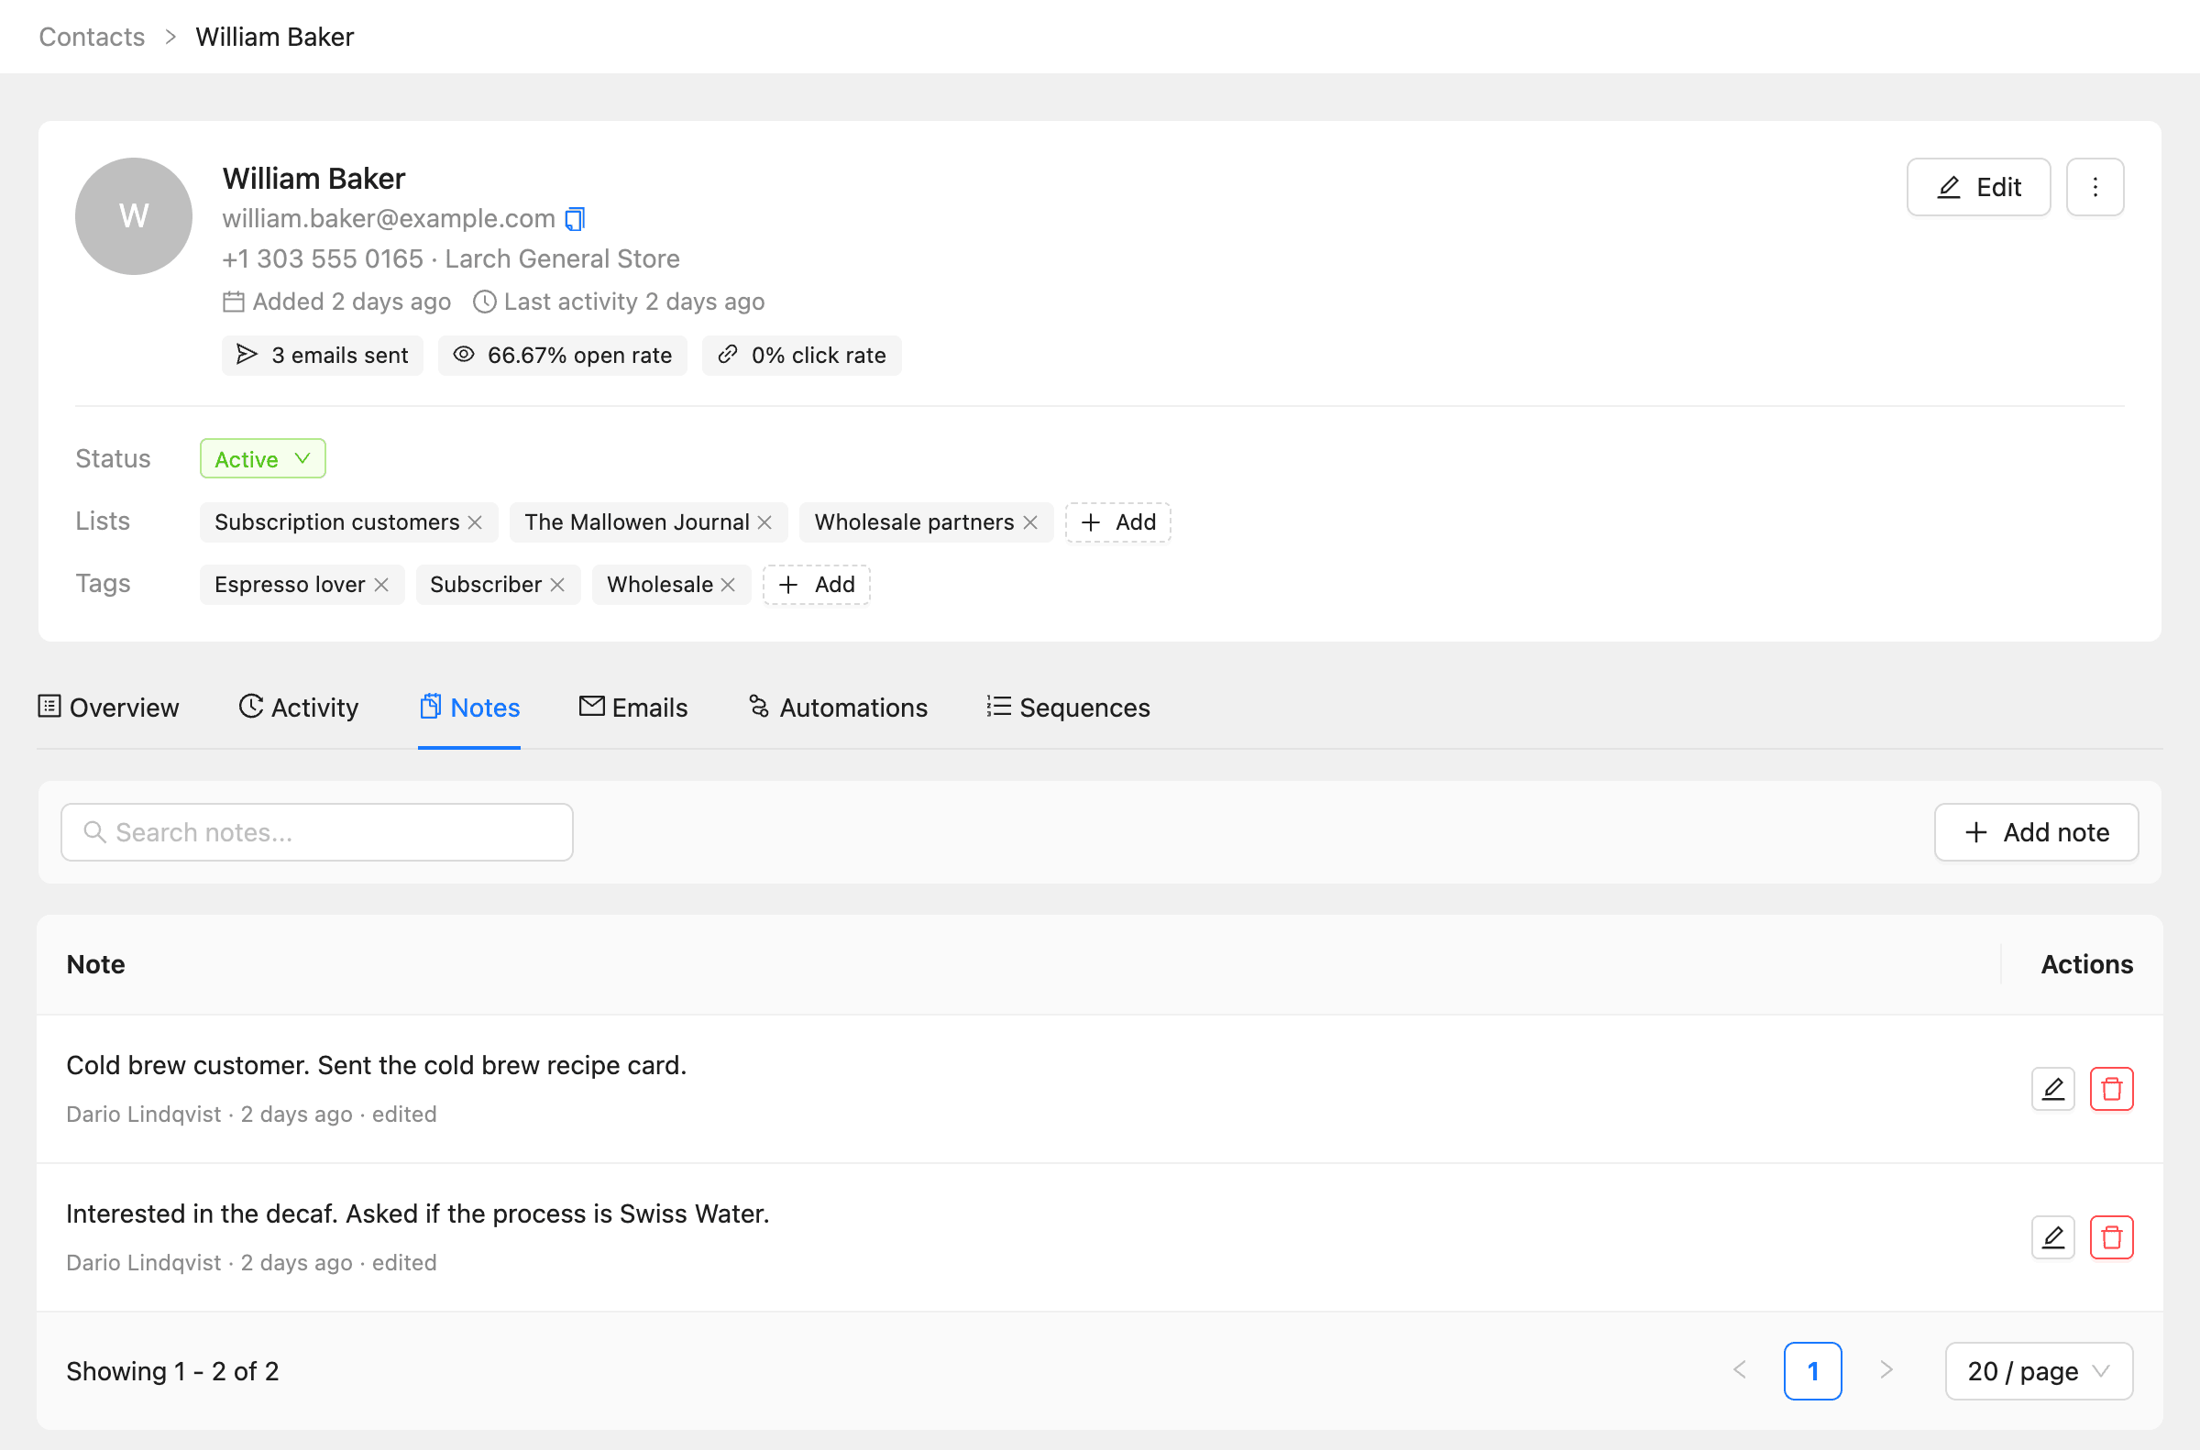Edit the decaf Swiss Water note
The image size is (2200, 1450).
2053,1237
